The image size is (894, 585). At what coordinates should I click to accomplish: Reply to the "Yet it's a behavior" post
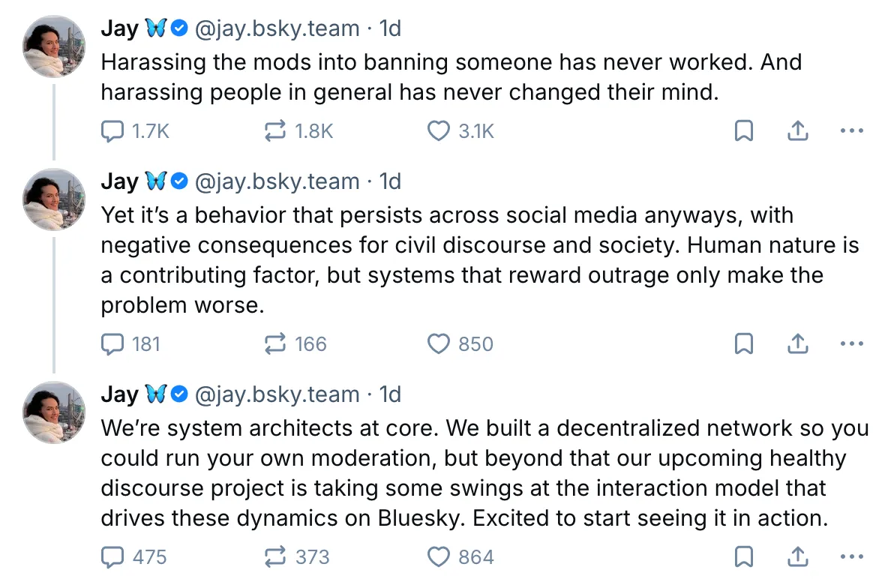112,344
